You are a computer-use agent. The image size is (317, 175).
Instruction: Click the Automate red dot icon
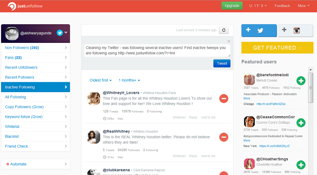pyautogui.click(x=8, y=164)
